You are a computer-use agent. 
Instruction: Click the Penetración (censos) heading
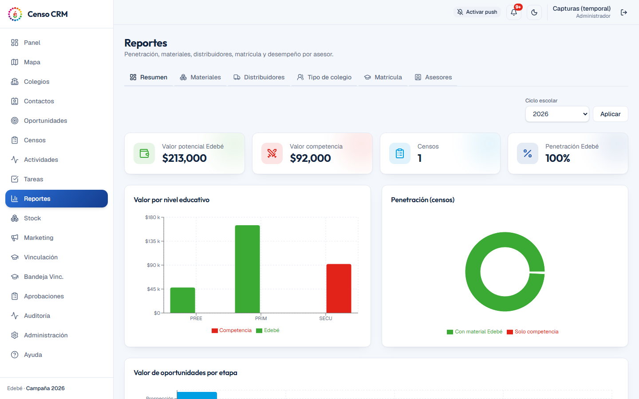coord(423,200)
